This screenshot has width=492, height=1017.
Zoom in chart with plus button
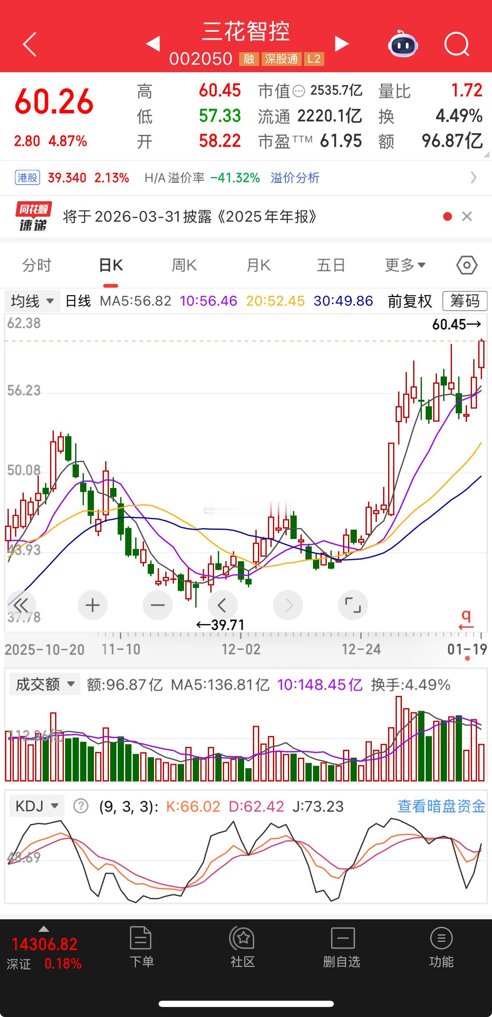(x=92, y=605)
